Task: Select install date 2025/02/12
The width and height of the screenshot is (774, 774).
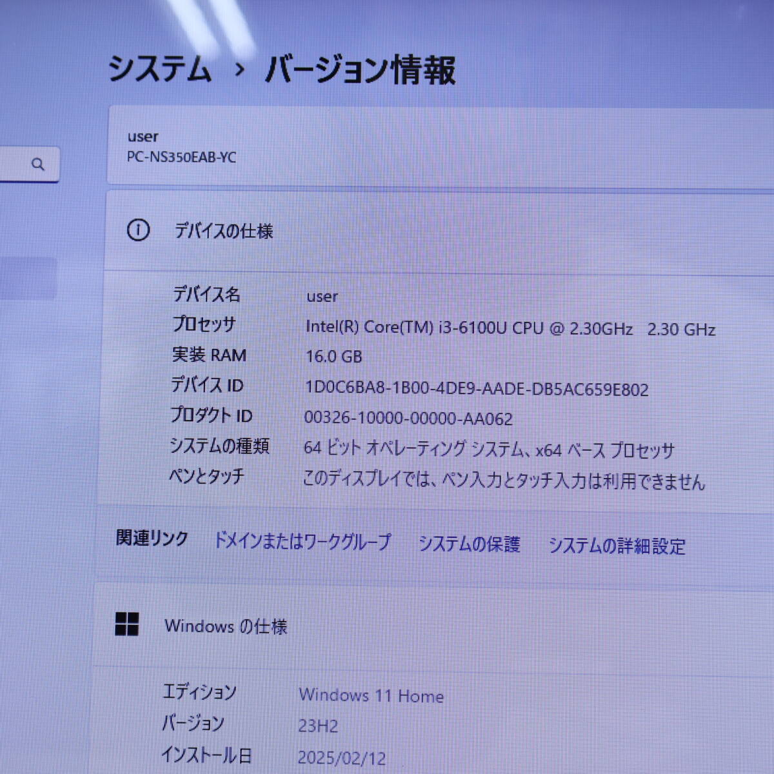Action: pos(342,757)
